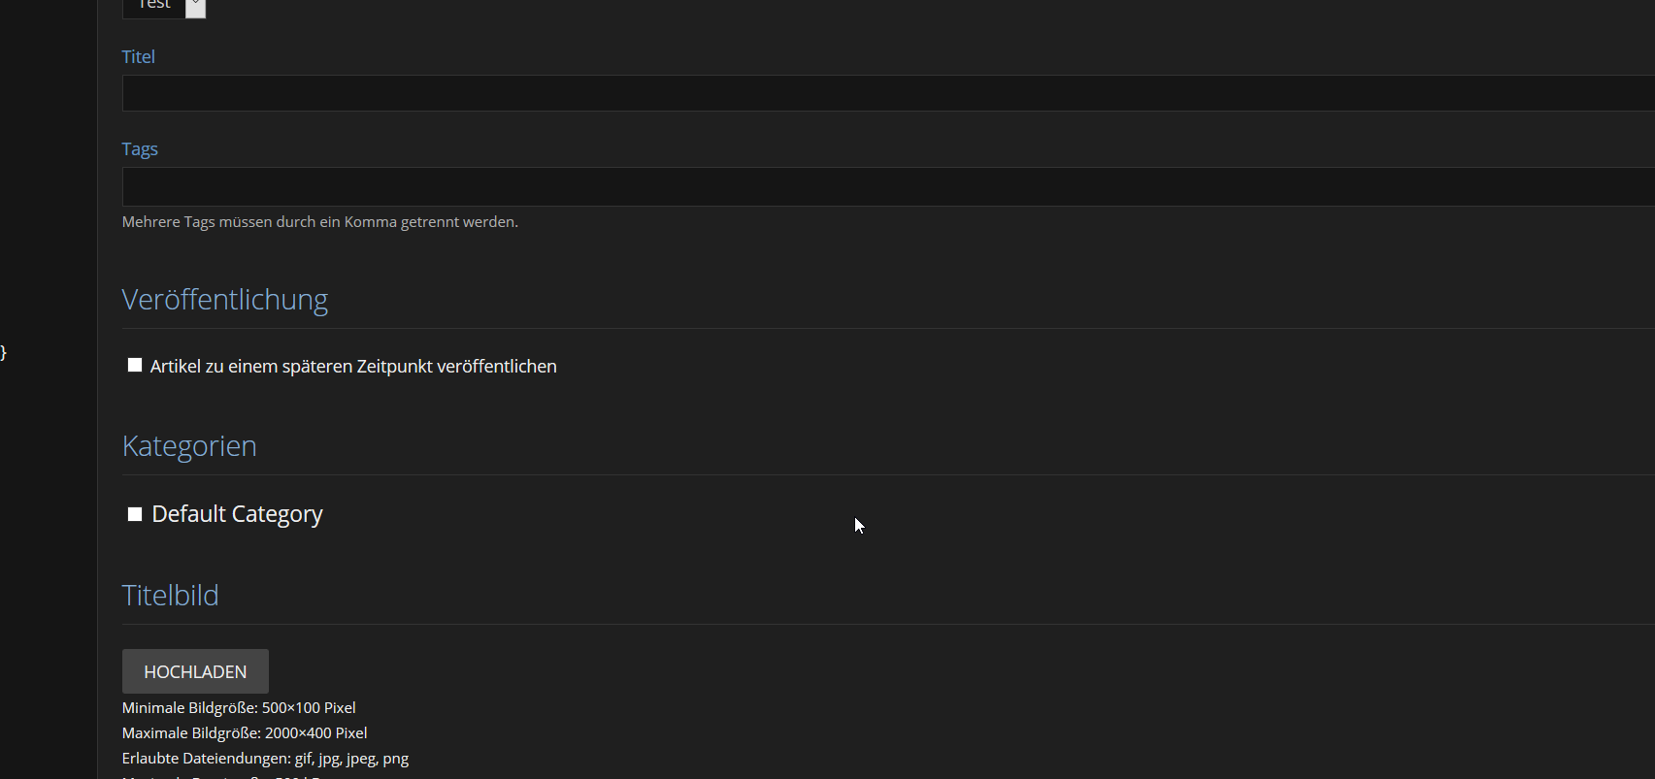Click the Minimale Bildgröße info line
The height and width of the screenshot is (779, 1655).
239,708
